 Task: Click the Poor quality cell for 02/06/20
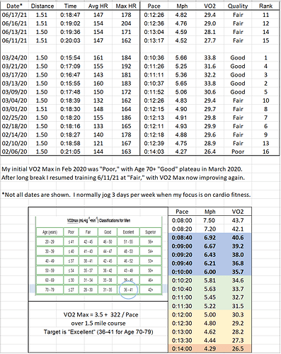238,152
